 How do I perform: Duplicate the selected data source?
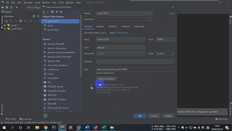point(52,12)
